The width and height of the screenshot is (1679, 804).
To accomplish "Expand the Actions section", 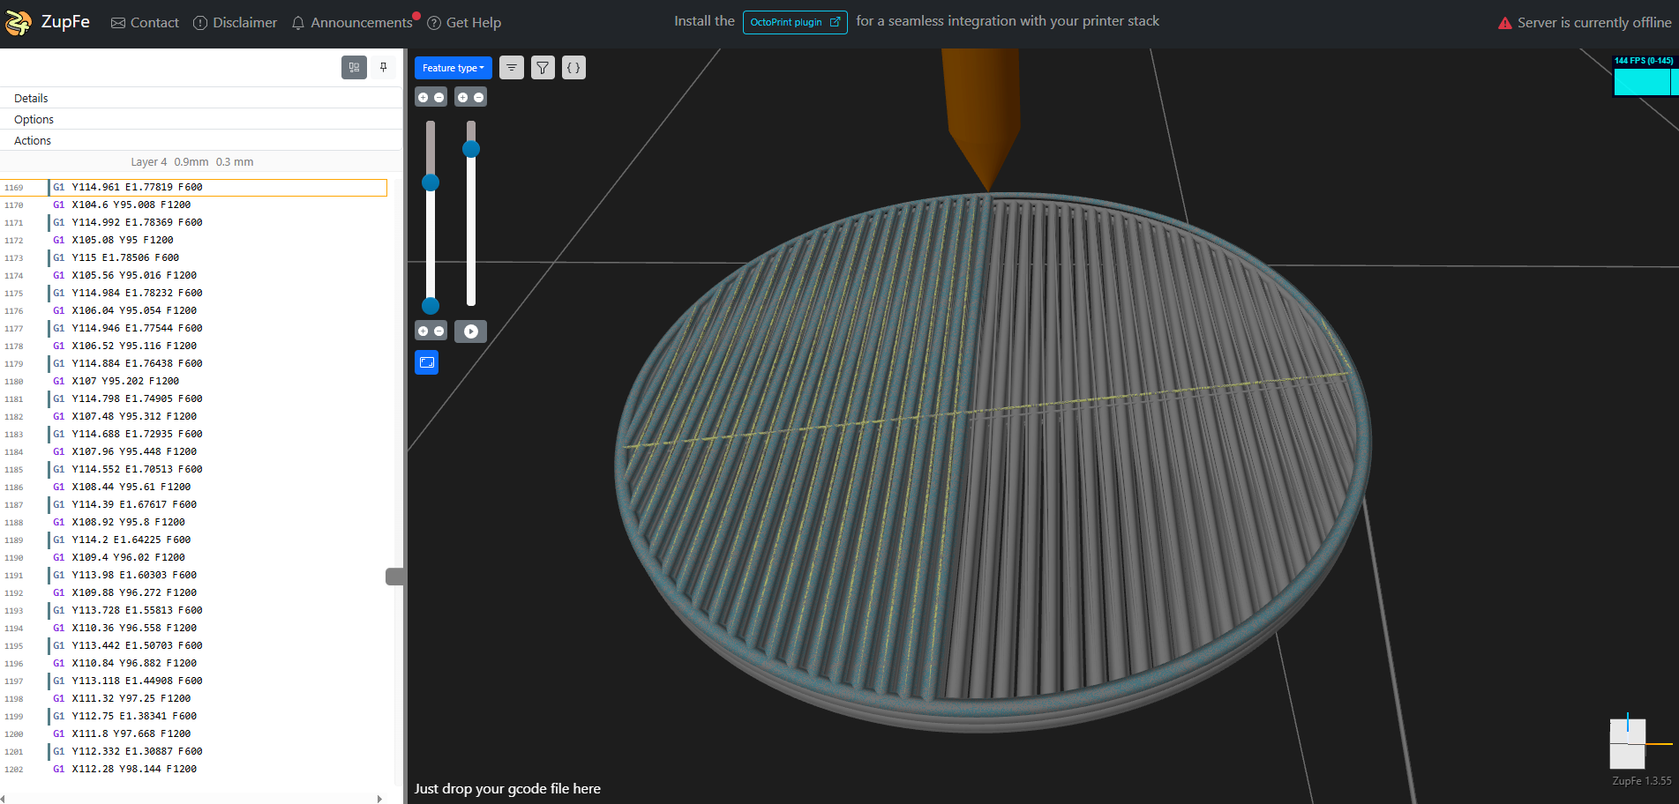I will (x=201, y=140).
